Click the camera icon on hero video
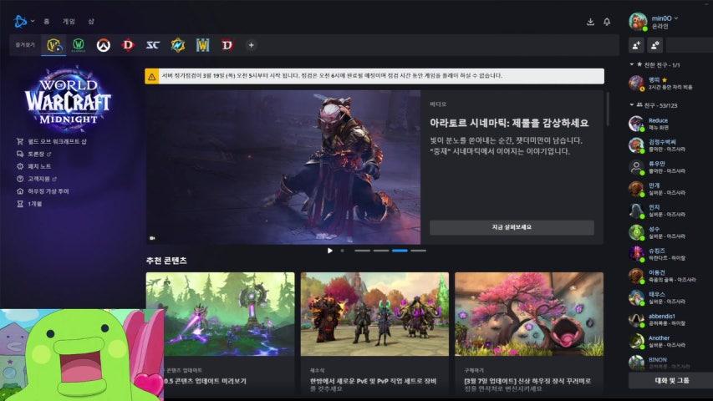This screenshot has height=401, width=713. [x=152, y=238]
